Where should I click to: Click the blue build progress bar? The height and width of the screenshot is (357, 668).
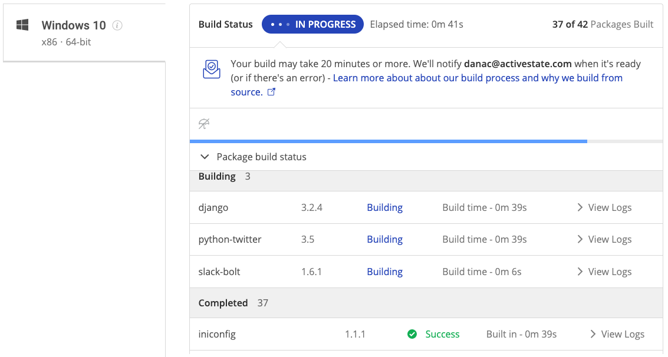click(389, 141)
